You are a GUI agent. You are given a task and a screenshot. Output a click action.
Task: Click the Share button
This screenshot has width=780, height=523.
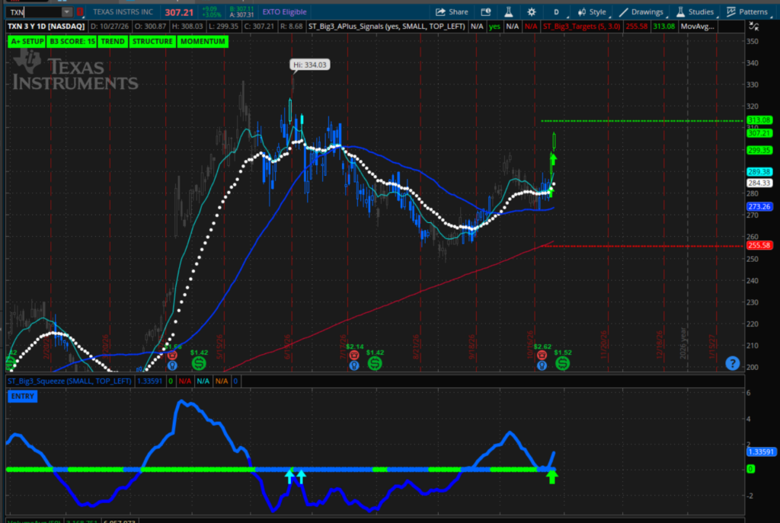pos(452,12)
